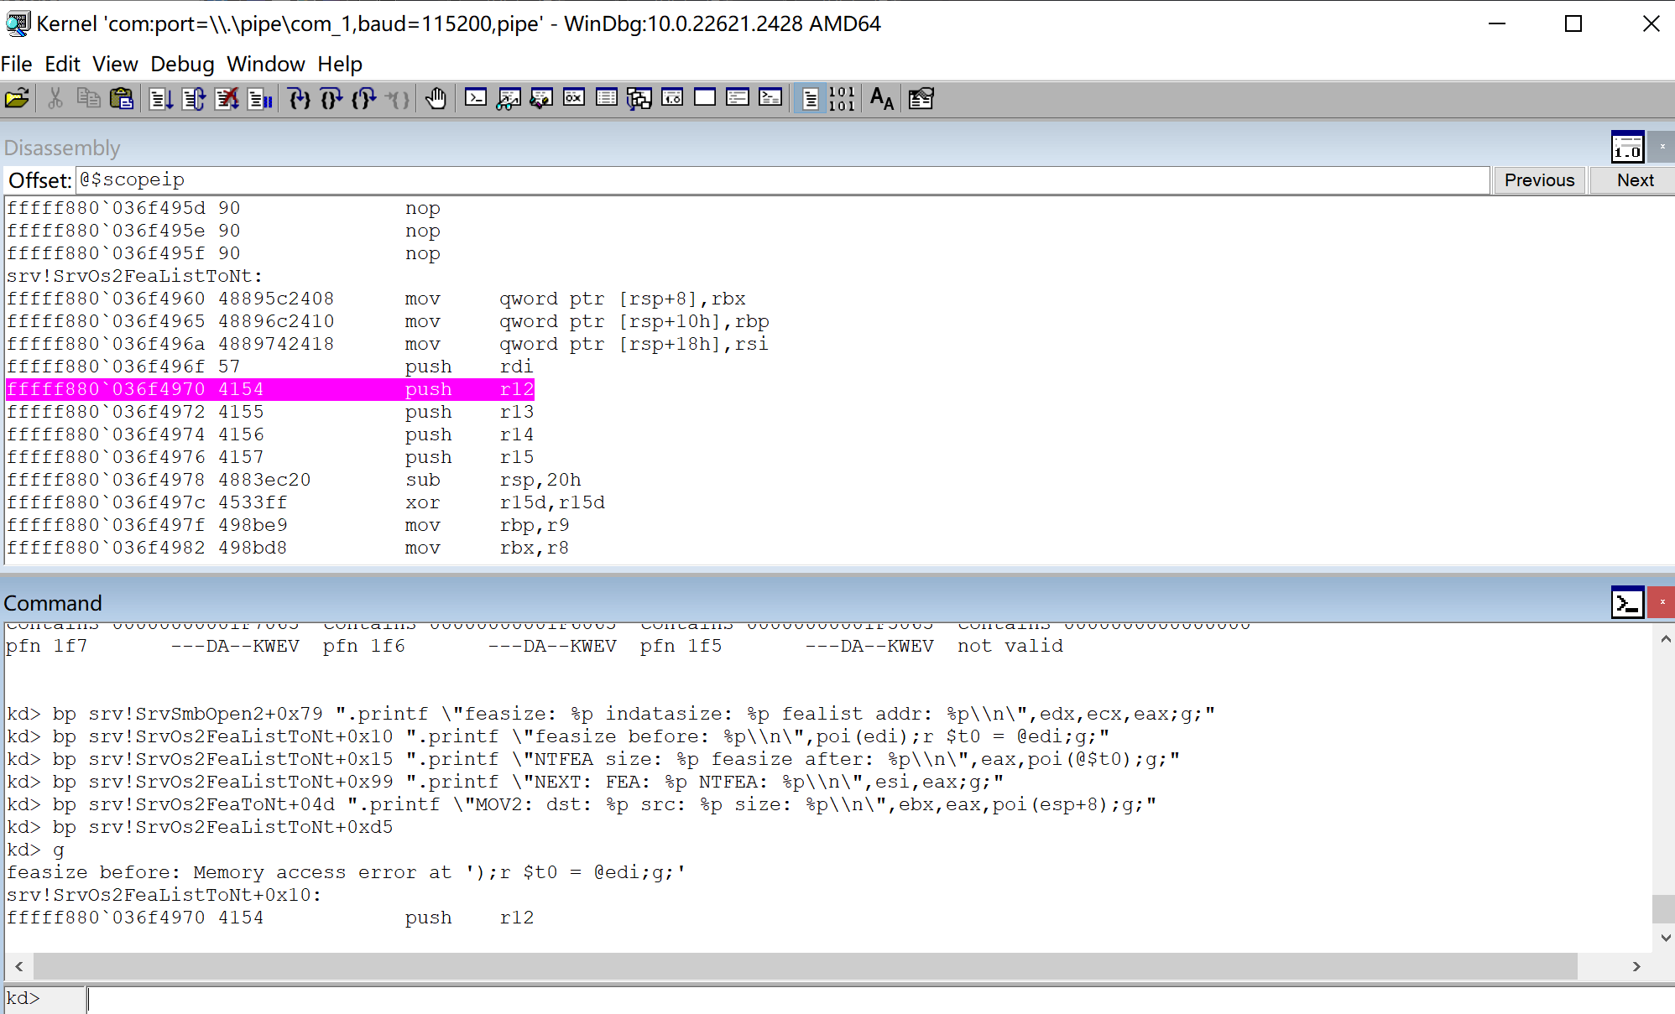Open the Debug menu
Viewport: 1675px width, 1014px height.
(x=182, y=64)
